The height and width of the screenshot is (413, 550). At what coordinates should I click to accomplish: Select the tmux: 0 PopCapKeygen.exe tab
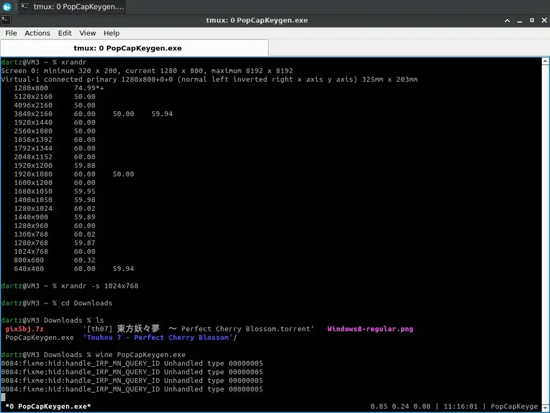click(134, 48)
